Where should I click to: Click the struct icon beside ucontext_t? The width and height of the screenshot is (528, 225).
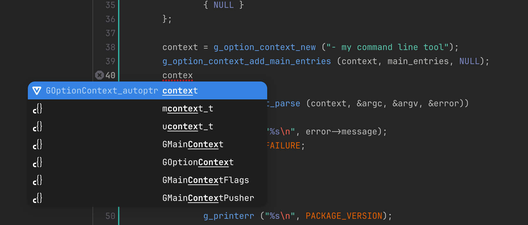pos(37,127)
